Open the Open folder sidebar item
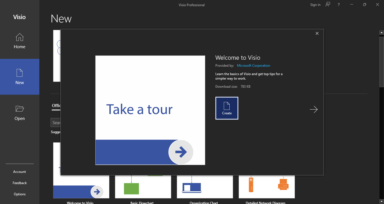Image resolution: width=384 pixels, height=204 pixels. click(20, 113)
